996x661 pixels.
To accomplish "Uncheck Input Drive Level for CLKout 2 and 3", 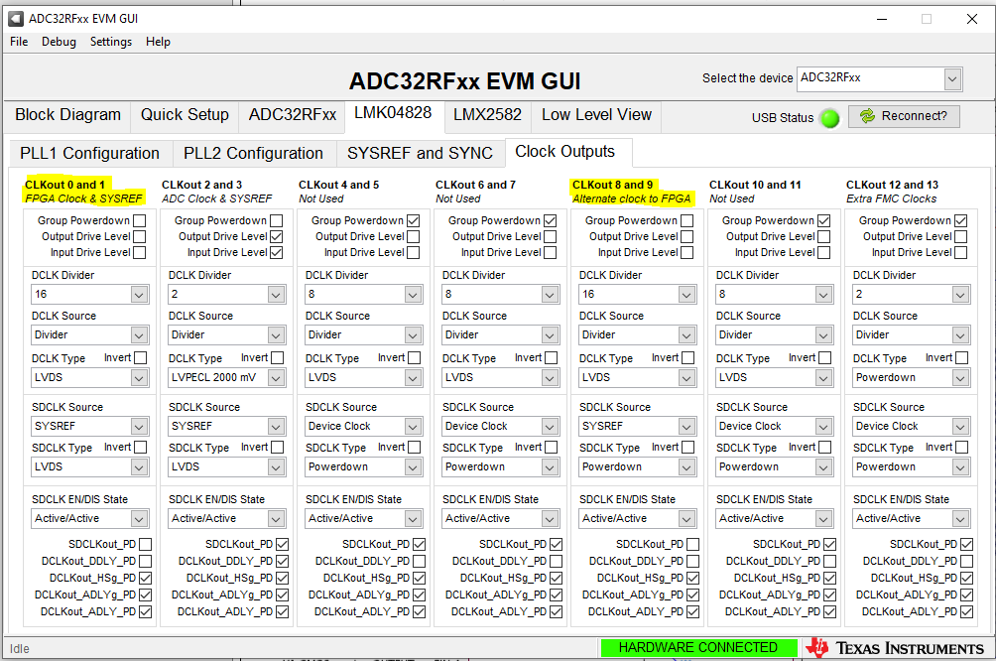I will 277,252.
